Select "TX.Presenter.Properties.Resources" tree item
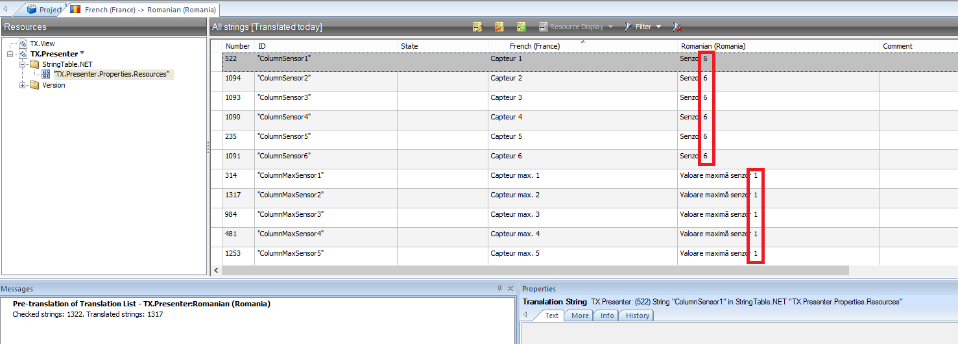 (111, 75)
